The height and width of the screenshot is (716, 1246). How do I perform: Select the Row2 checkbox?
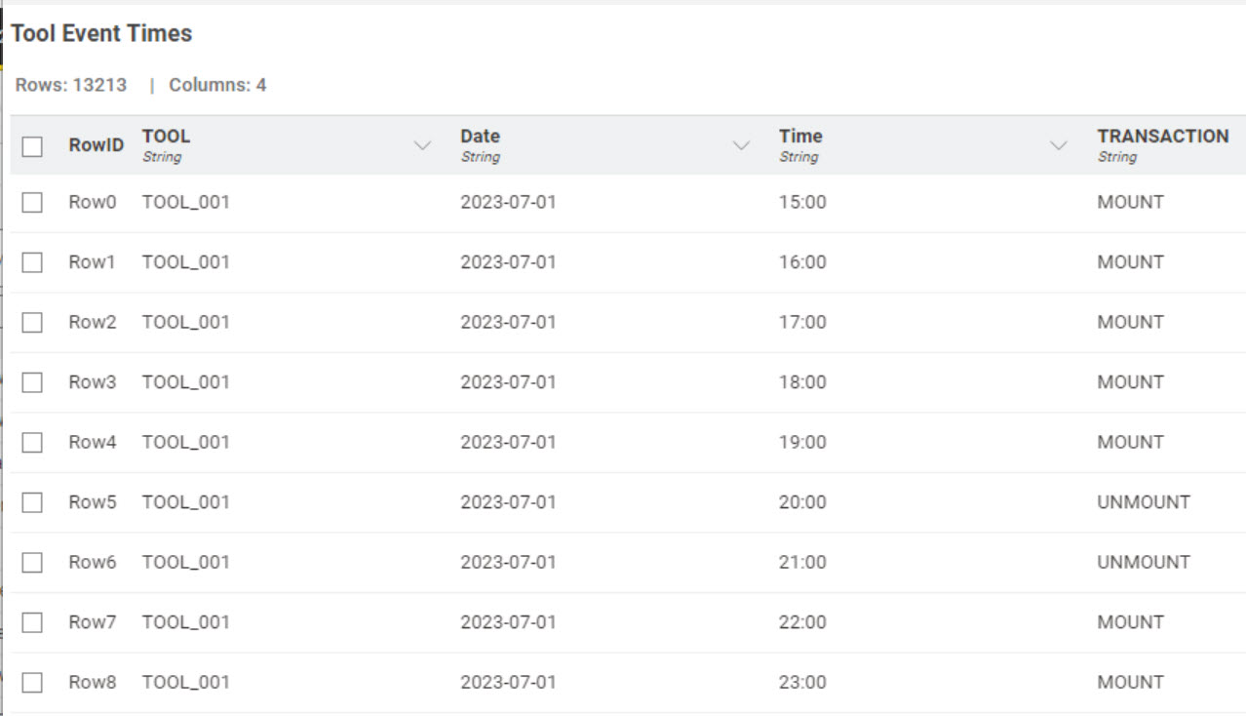(32, 322)
